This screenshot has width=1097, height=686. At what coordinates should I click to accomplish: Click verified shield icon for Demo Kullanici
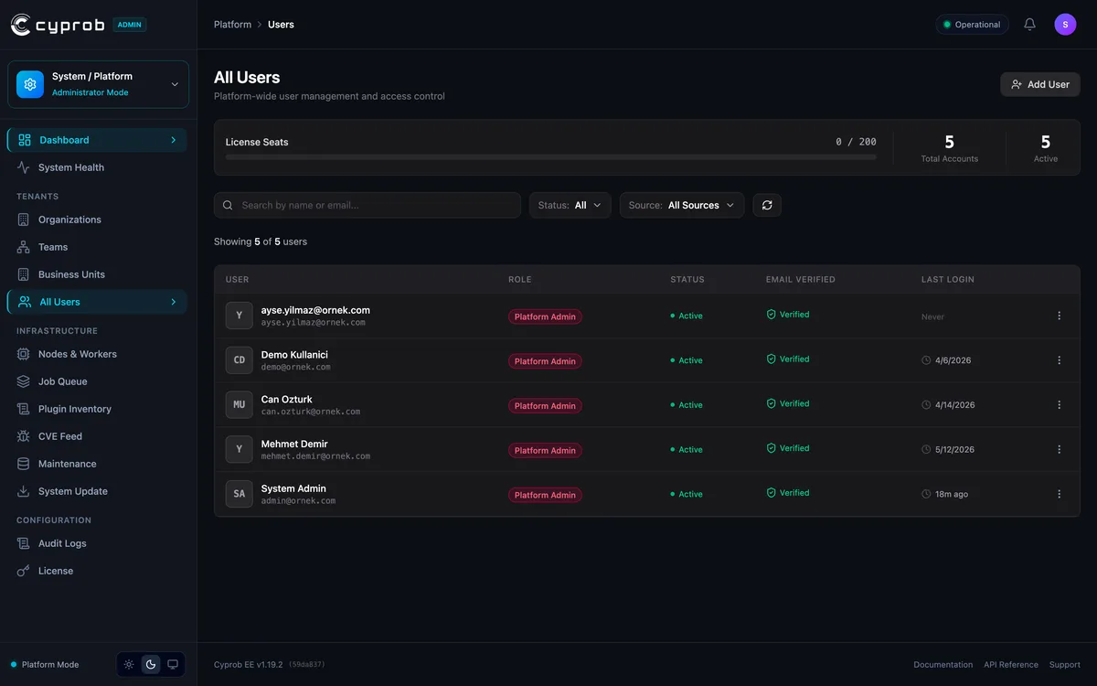(x=771, y=359)
